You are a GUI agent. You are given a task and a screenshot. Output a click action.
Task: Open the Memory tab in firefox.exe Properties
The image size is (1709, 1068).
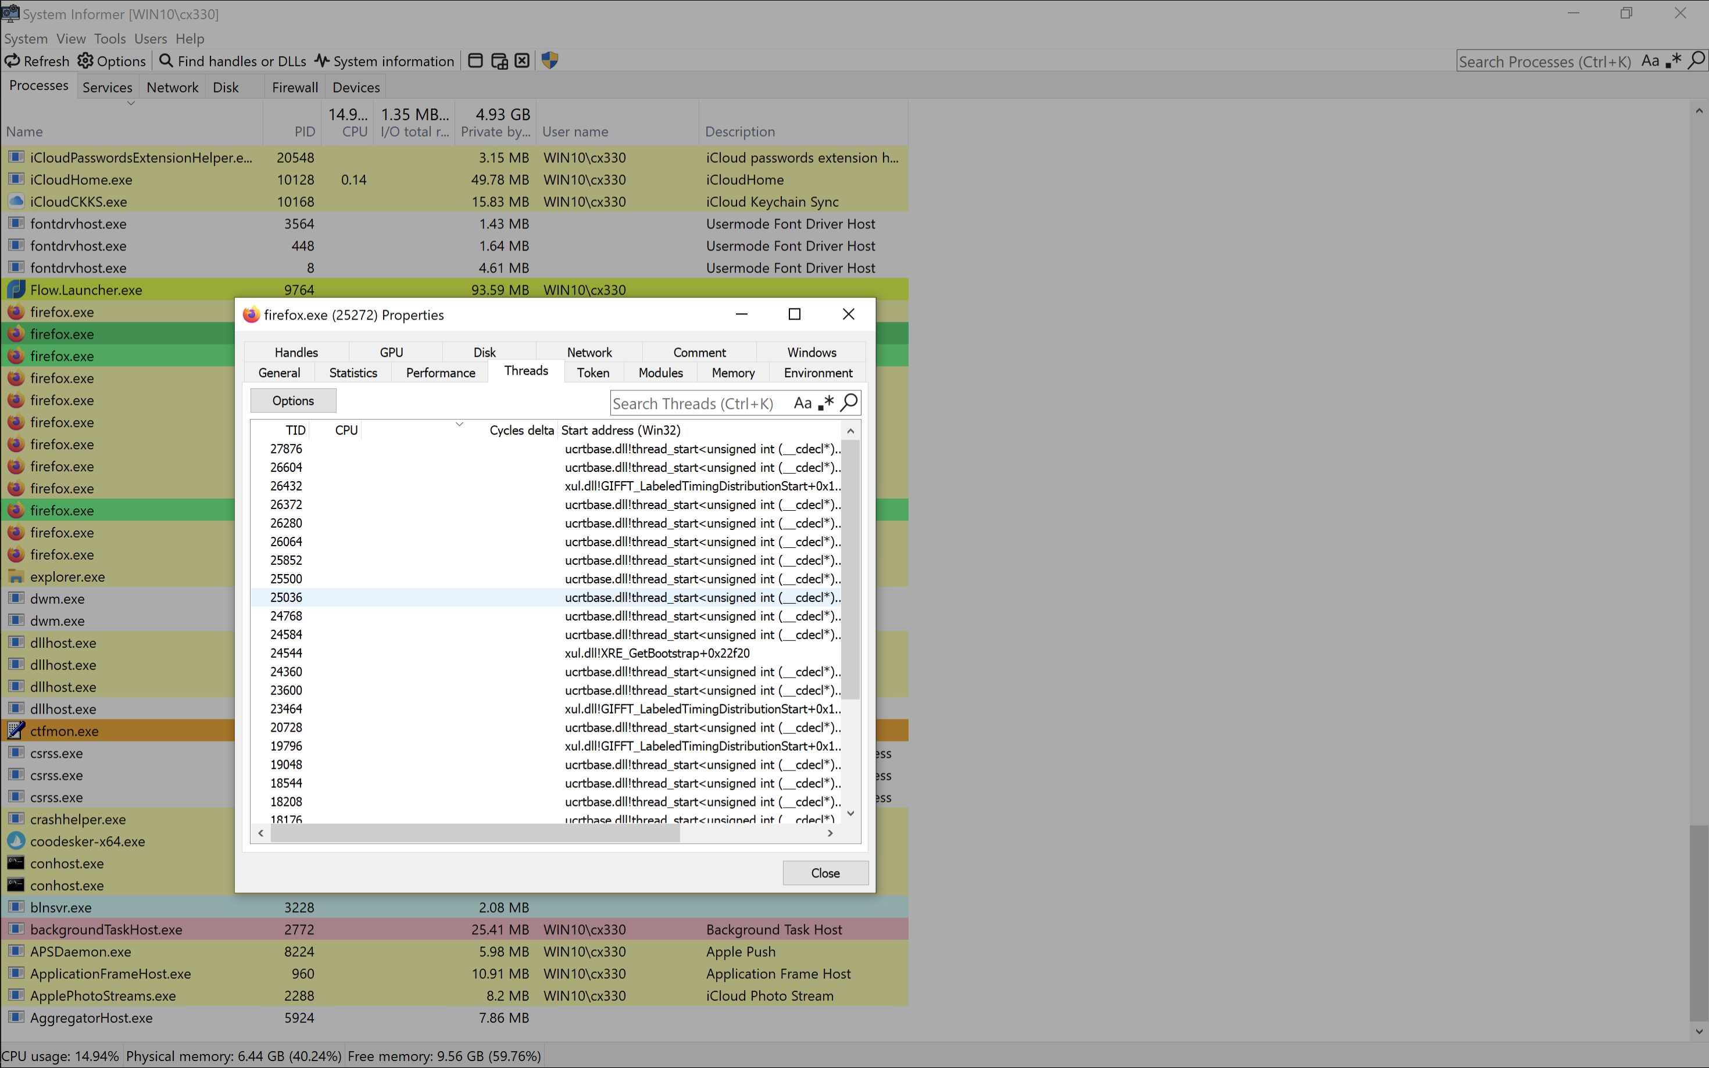pos(734,372)
